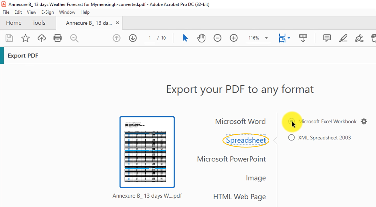Click the Export PDF panel heading
Screen dimensions: 376x207
[x=23, y=56]
